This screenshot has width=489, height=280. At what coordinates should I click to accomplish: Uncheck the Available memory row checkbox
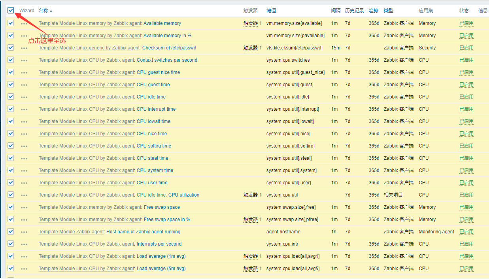11,23
